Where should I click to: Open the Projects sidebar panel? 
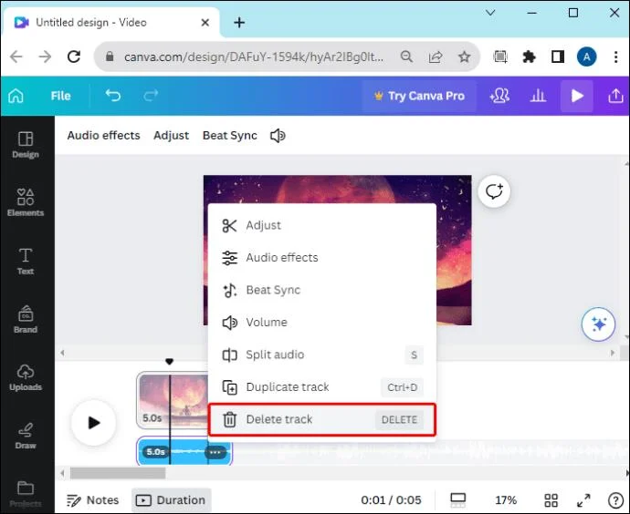tap(26, 494)
